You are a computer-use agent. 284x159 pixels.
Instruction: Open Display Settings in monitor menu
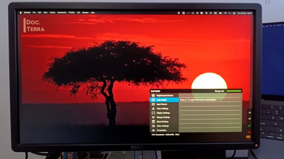pyautogui.click(x=164, y=113)
